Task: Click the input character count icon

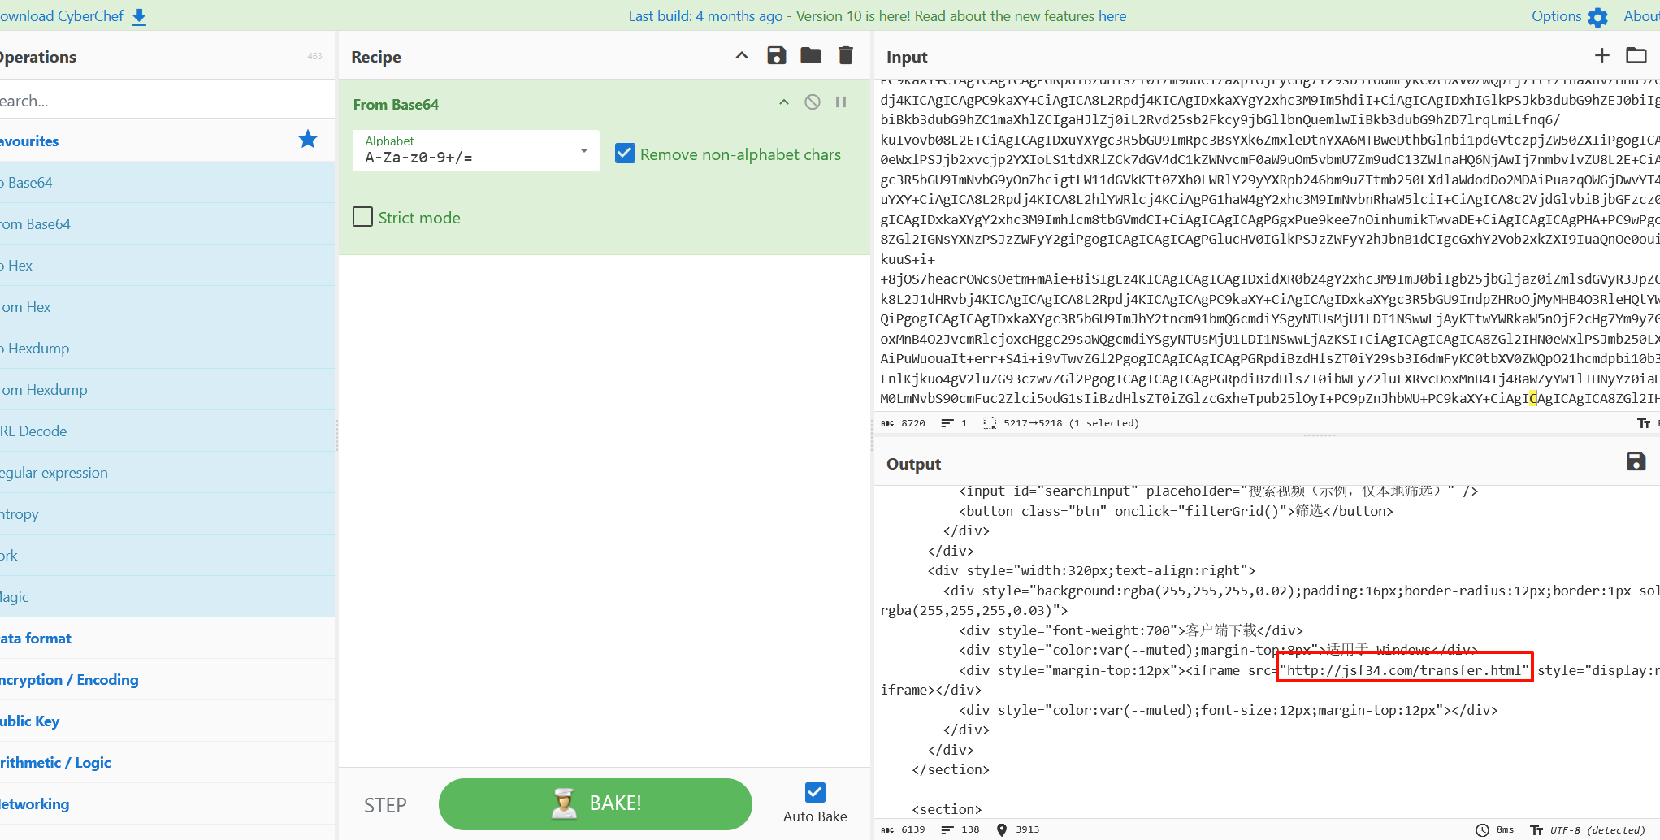Action: 888,423
